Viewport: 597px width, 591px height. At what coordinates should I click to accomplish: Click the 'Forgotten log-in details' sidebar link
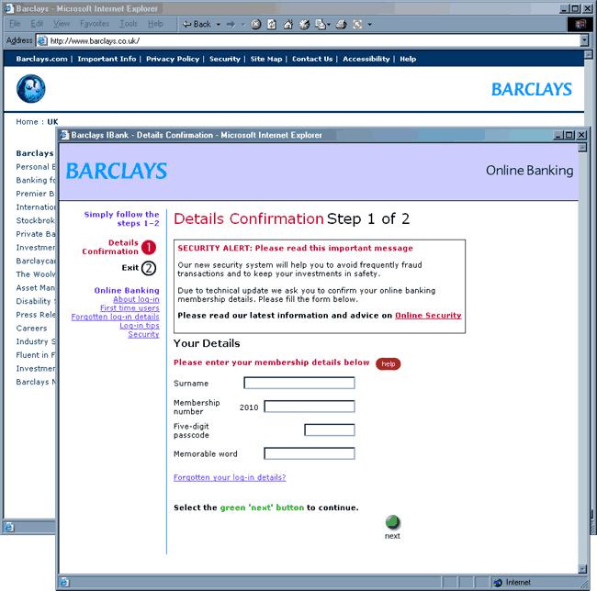coord(115,317)
